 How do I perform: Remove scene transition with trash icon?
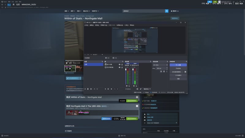click(164, 71)
